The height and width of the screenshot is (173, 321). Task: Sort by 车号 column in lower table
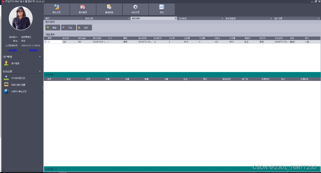click(x=95, y=79)
